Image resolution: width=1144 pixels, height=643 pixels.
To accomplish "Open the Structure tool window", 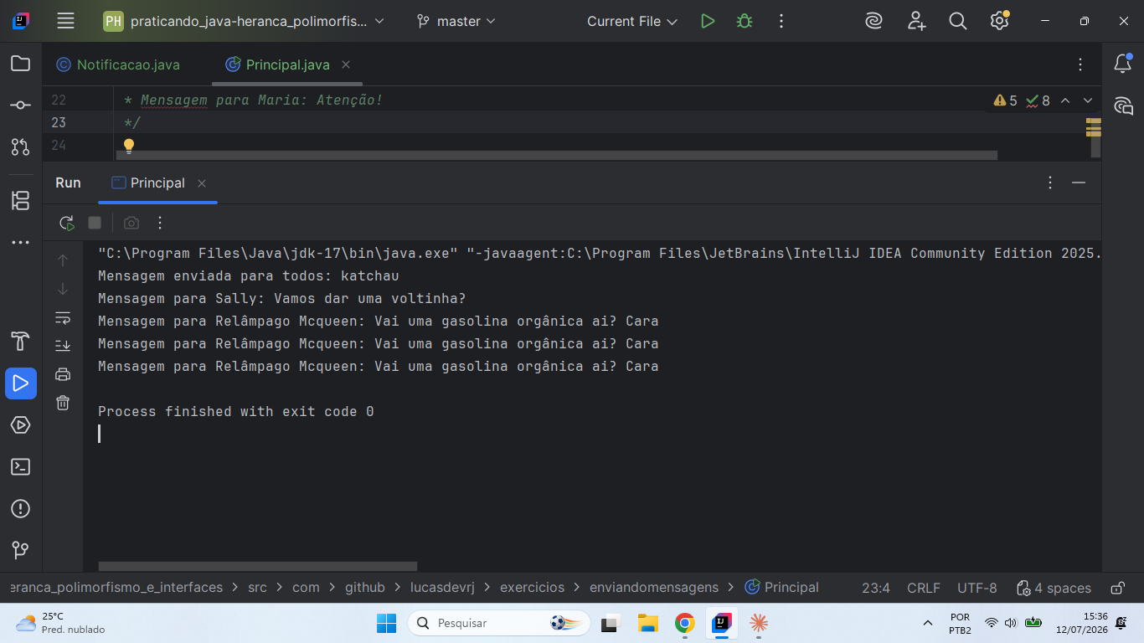I will click(x=21, y=200).
